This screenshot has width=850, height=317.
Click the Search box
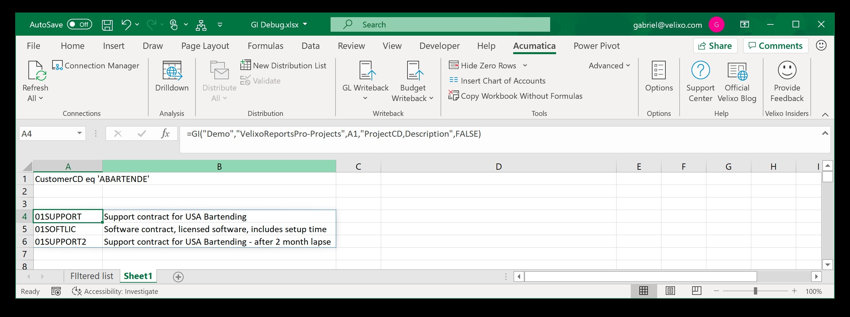440,24
